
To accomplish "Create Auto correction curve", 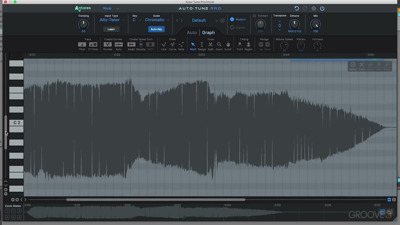I will tap(119, 45).
